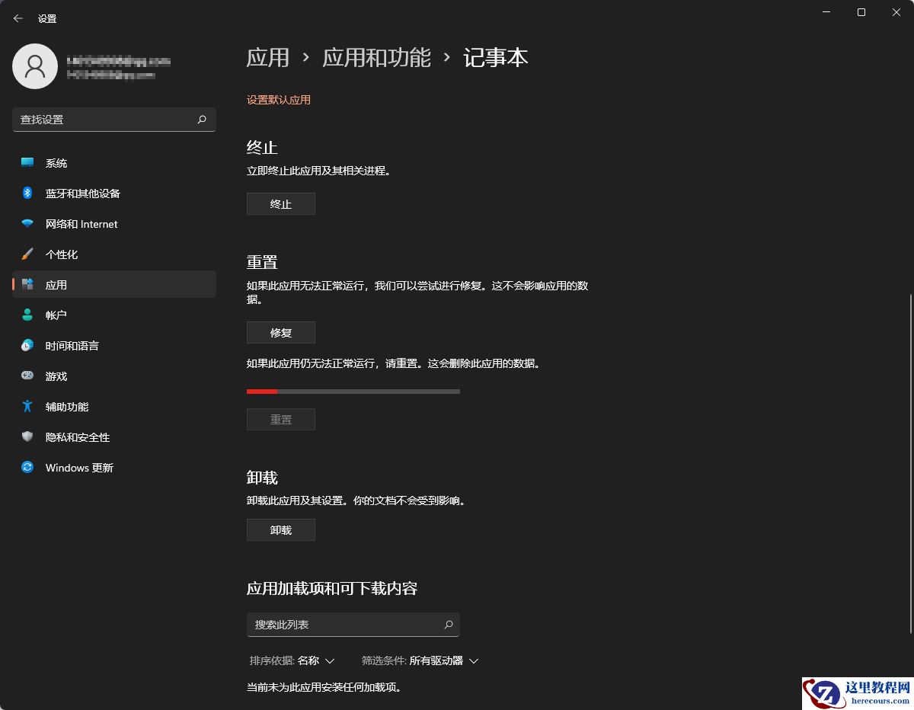Click 修复 to repair the app
The height and width of the screenshot is (710, 914).
(280, 332)
